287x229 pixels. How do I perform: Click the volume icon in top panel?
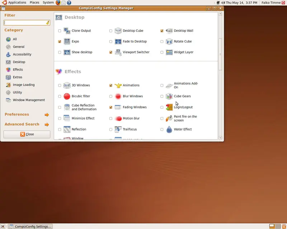click(223, 3)
